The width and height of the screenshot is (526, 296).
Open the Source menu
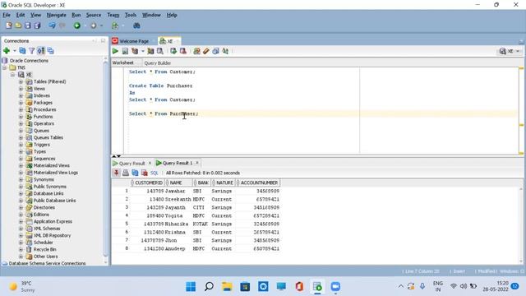pyautogui.click(x=93, y=15)
